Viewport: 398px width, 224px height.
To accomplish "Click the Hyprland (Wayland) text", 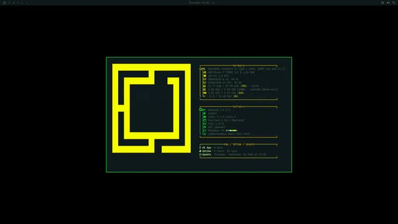I will coord(226,120).
